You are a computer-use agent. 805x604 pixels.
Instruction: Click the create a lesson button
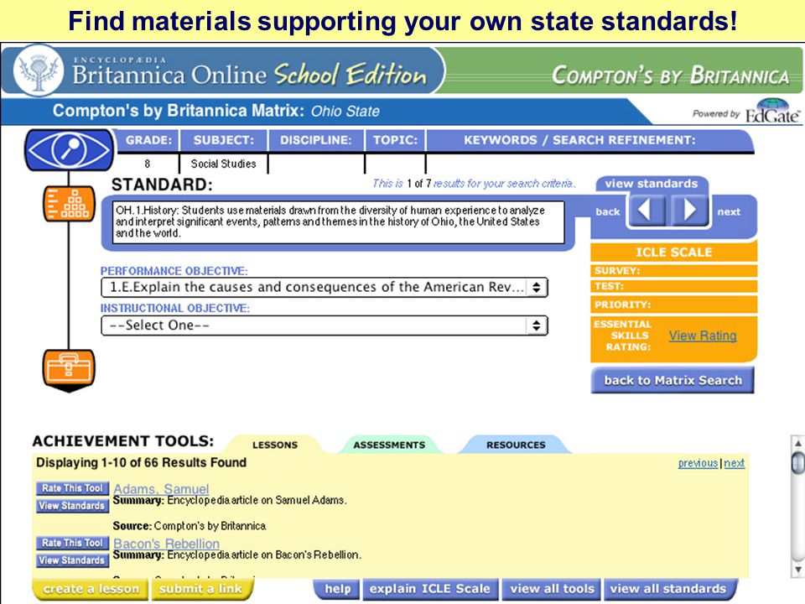(x=91, y=589)
